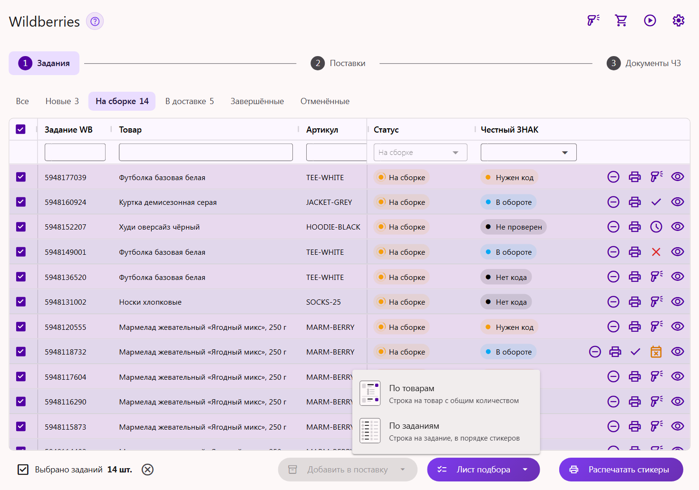Open the Статус filter dropdown
The image size is (699, 490).
point(420,153)
